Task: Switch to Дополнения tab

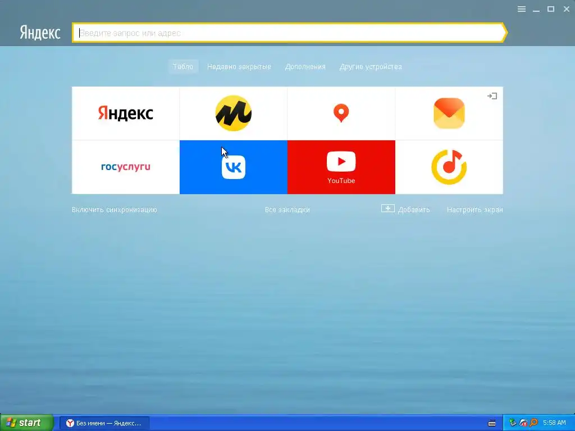Action: tap(305, 67)
